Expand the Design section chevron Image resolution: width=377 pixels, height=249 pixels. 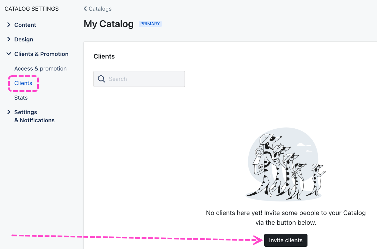pyautogui.click(x=9, y=39)
